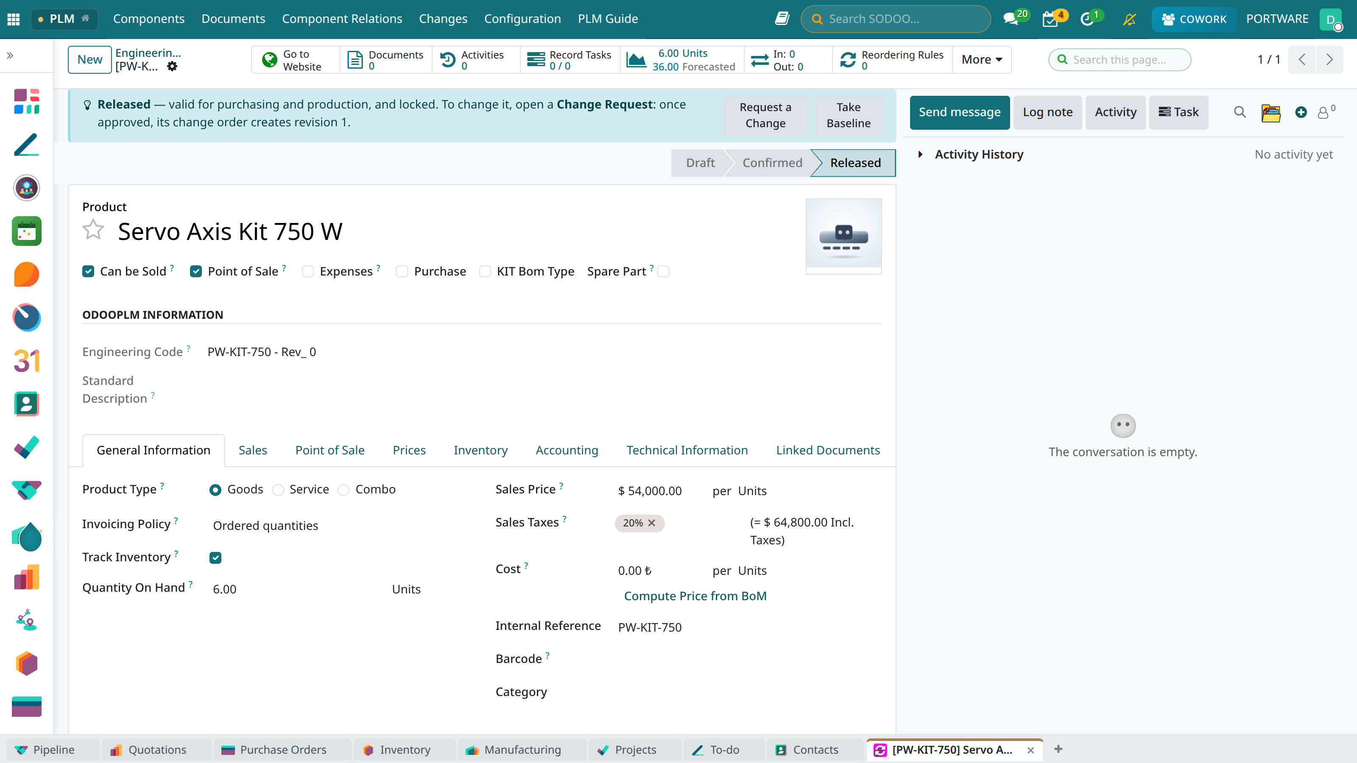The image size is (1357, 763).
Task: Open the Component Relations menu
Action: (x=342, y=19)
